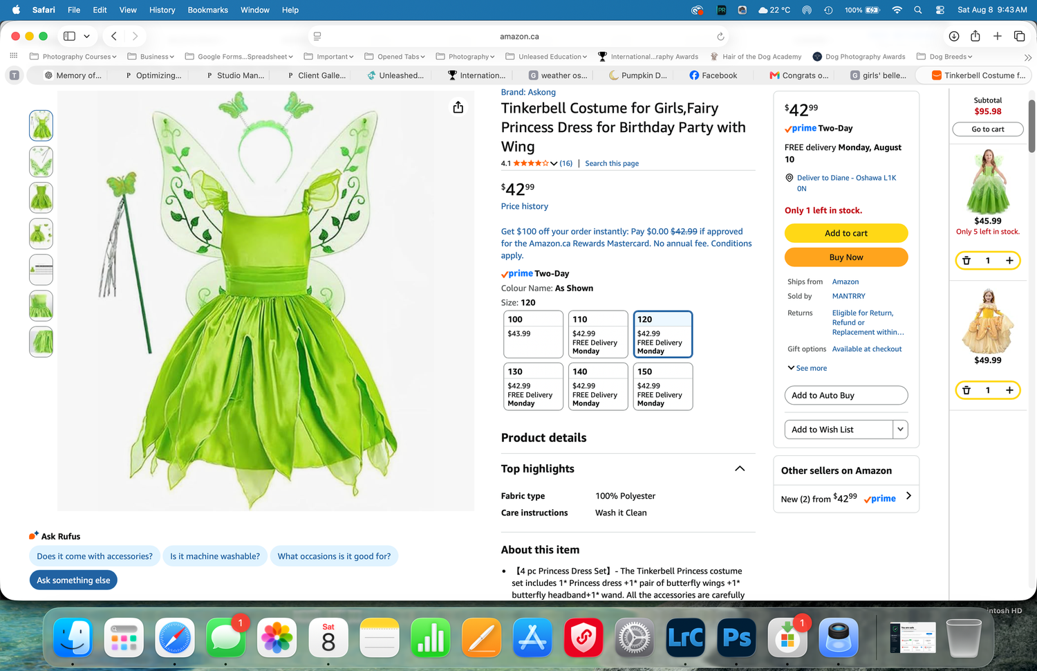Expand the rating breakdown chevron
Screen dimensions: 1037x671
(554, 164)
